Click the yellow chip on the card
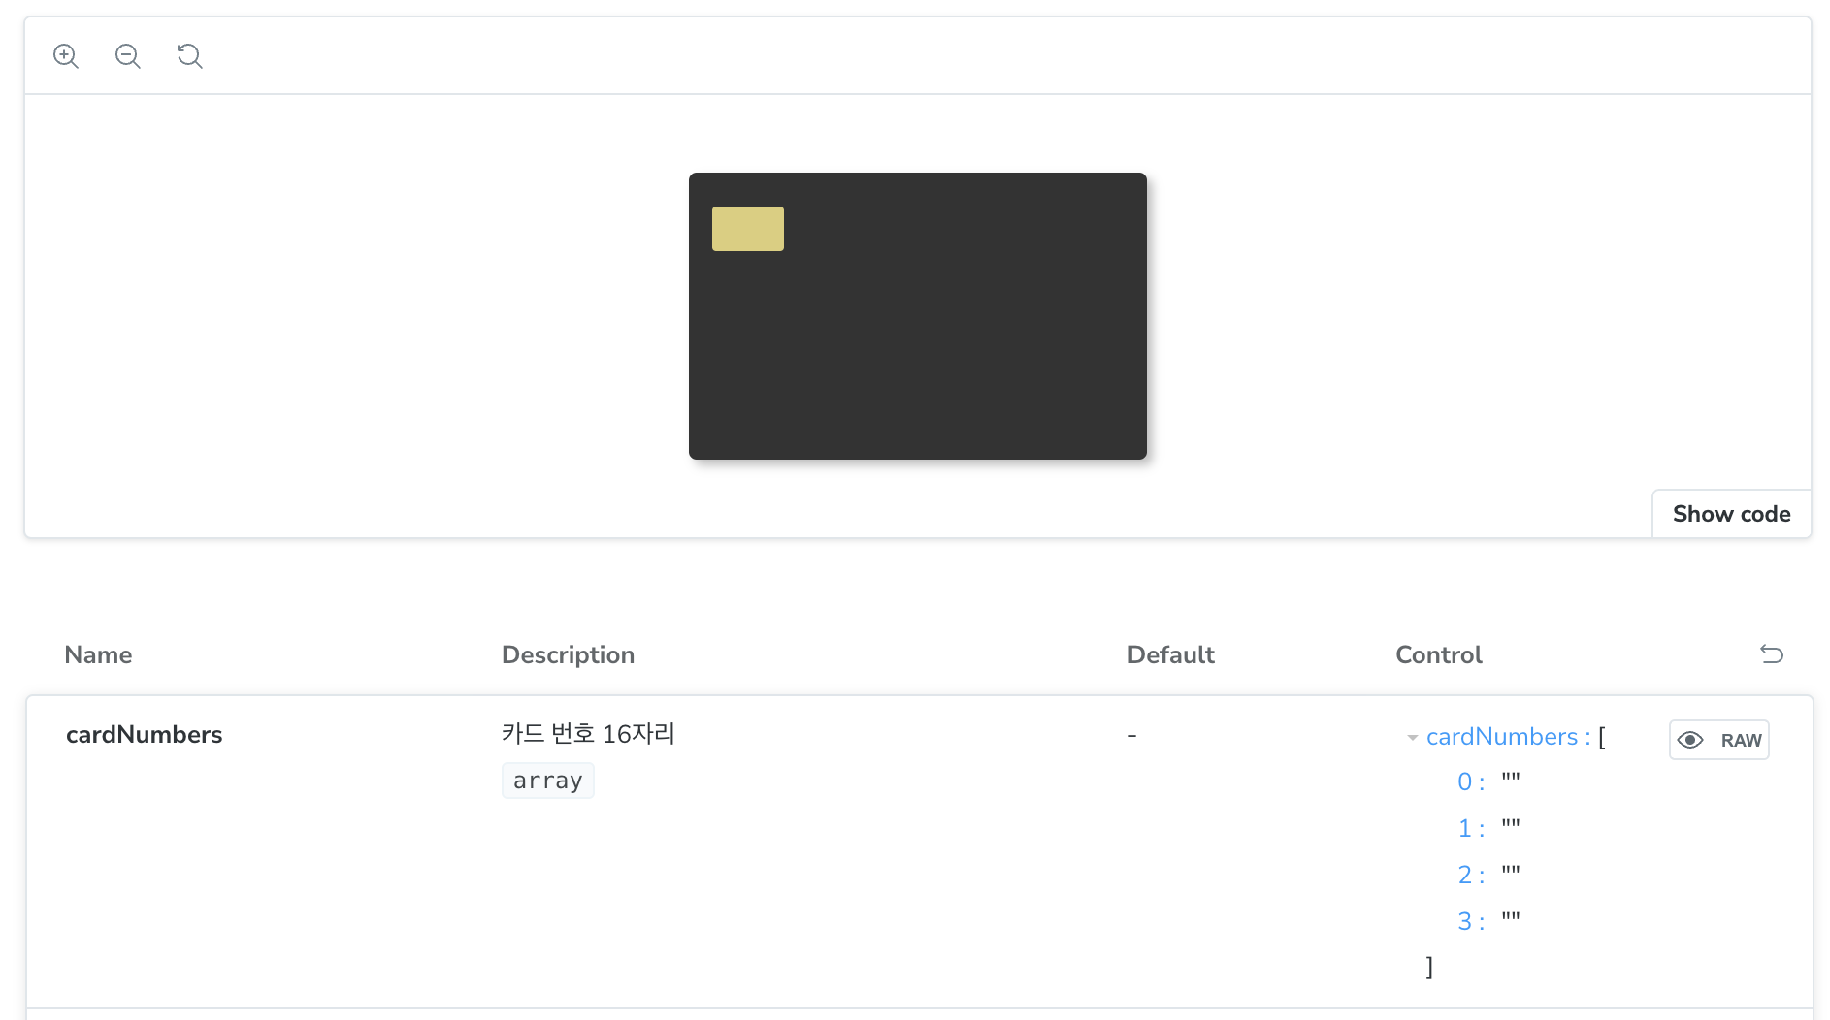Viewport: 1830px width, 1020px height. [x=748, y=229]
